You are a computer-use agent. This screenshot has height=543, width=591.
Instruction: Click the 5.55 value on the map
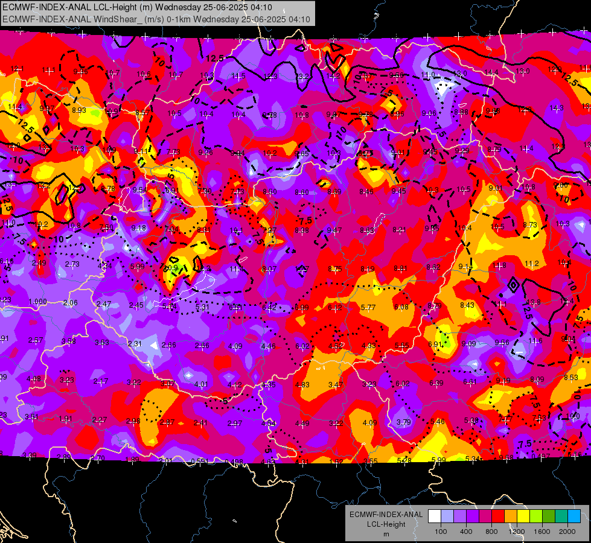402,345
